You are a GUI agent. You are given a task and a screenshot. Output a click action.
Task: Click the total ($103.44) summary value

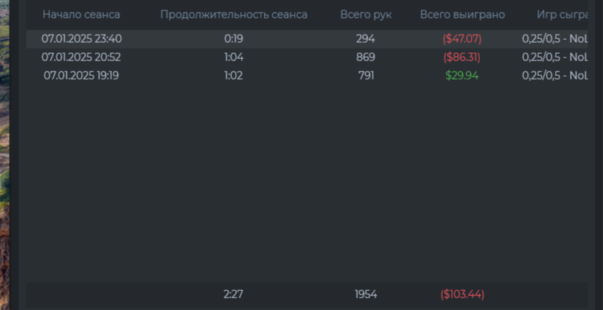pos(462,295)
